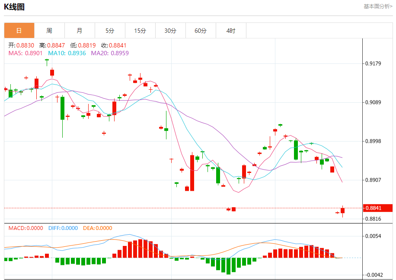Click the 0.9179 price axis label

373,63
